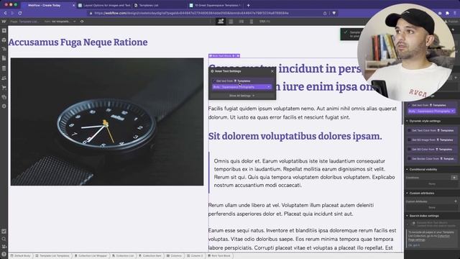This screenshot has width=460, height=259.
Task: Select Rich Text Block breadcrumb
Action: point(219,256)
